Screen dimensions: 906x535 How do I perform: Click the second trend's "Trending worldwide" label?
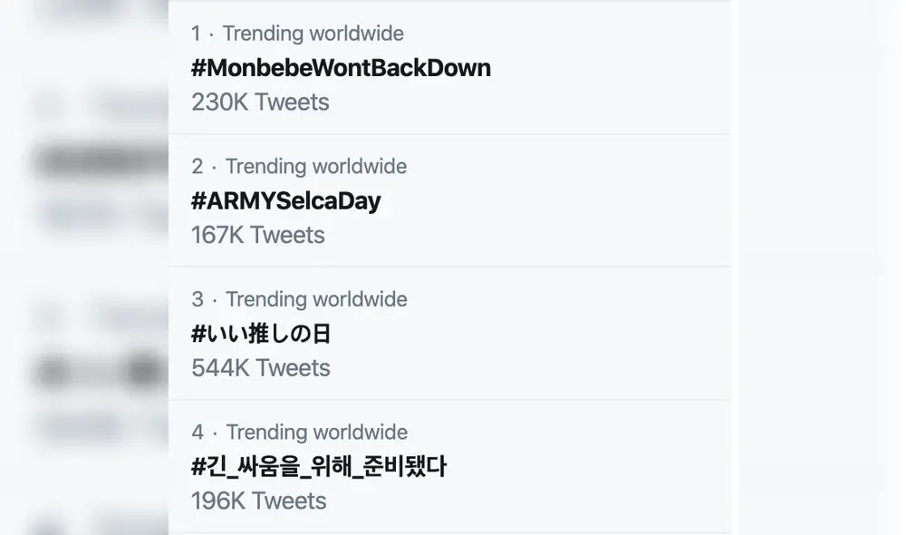point(316,167)
